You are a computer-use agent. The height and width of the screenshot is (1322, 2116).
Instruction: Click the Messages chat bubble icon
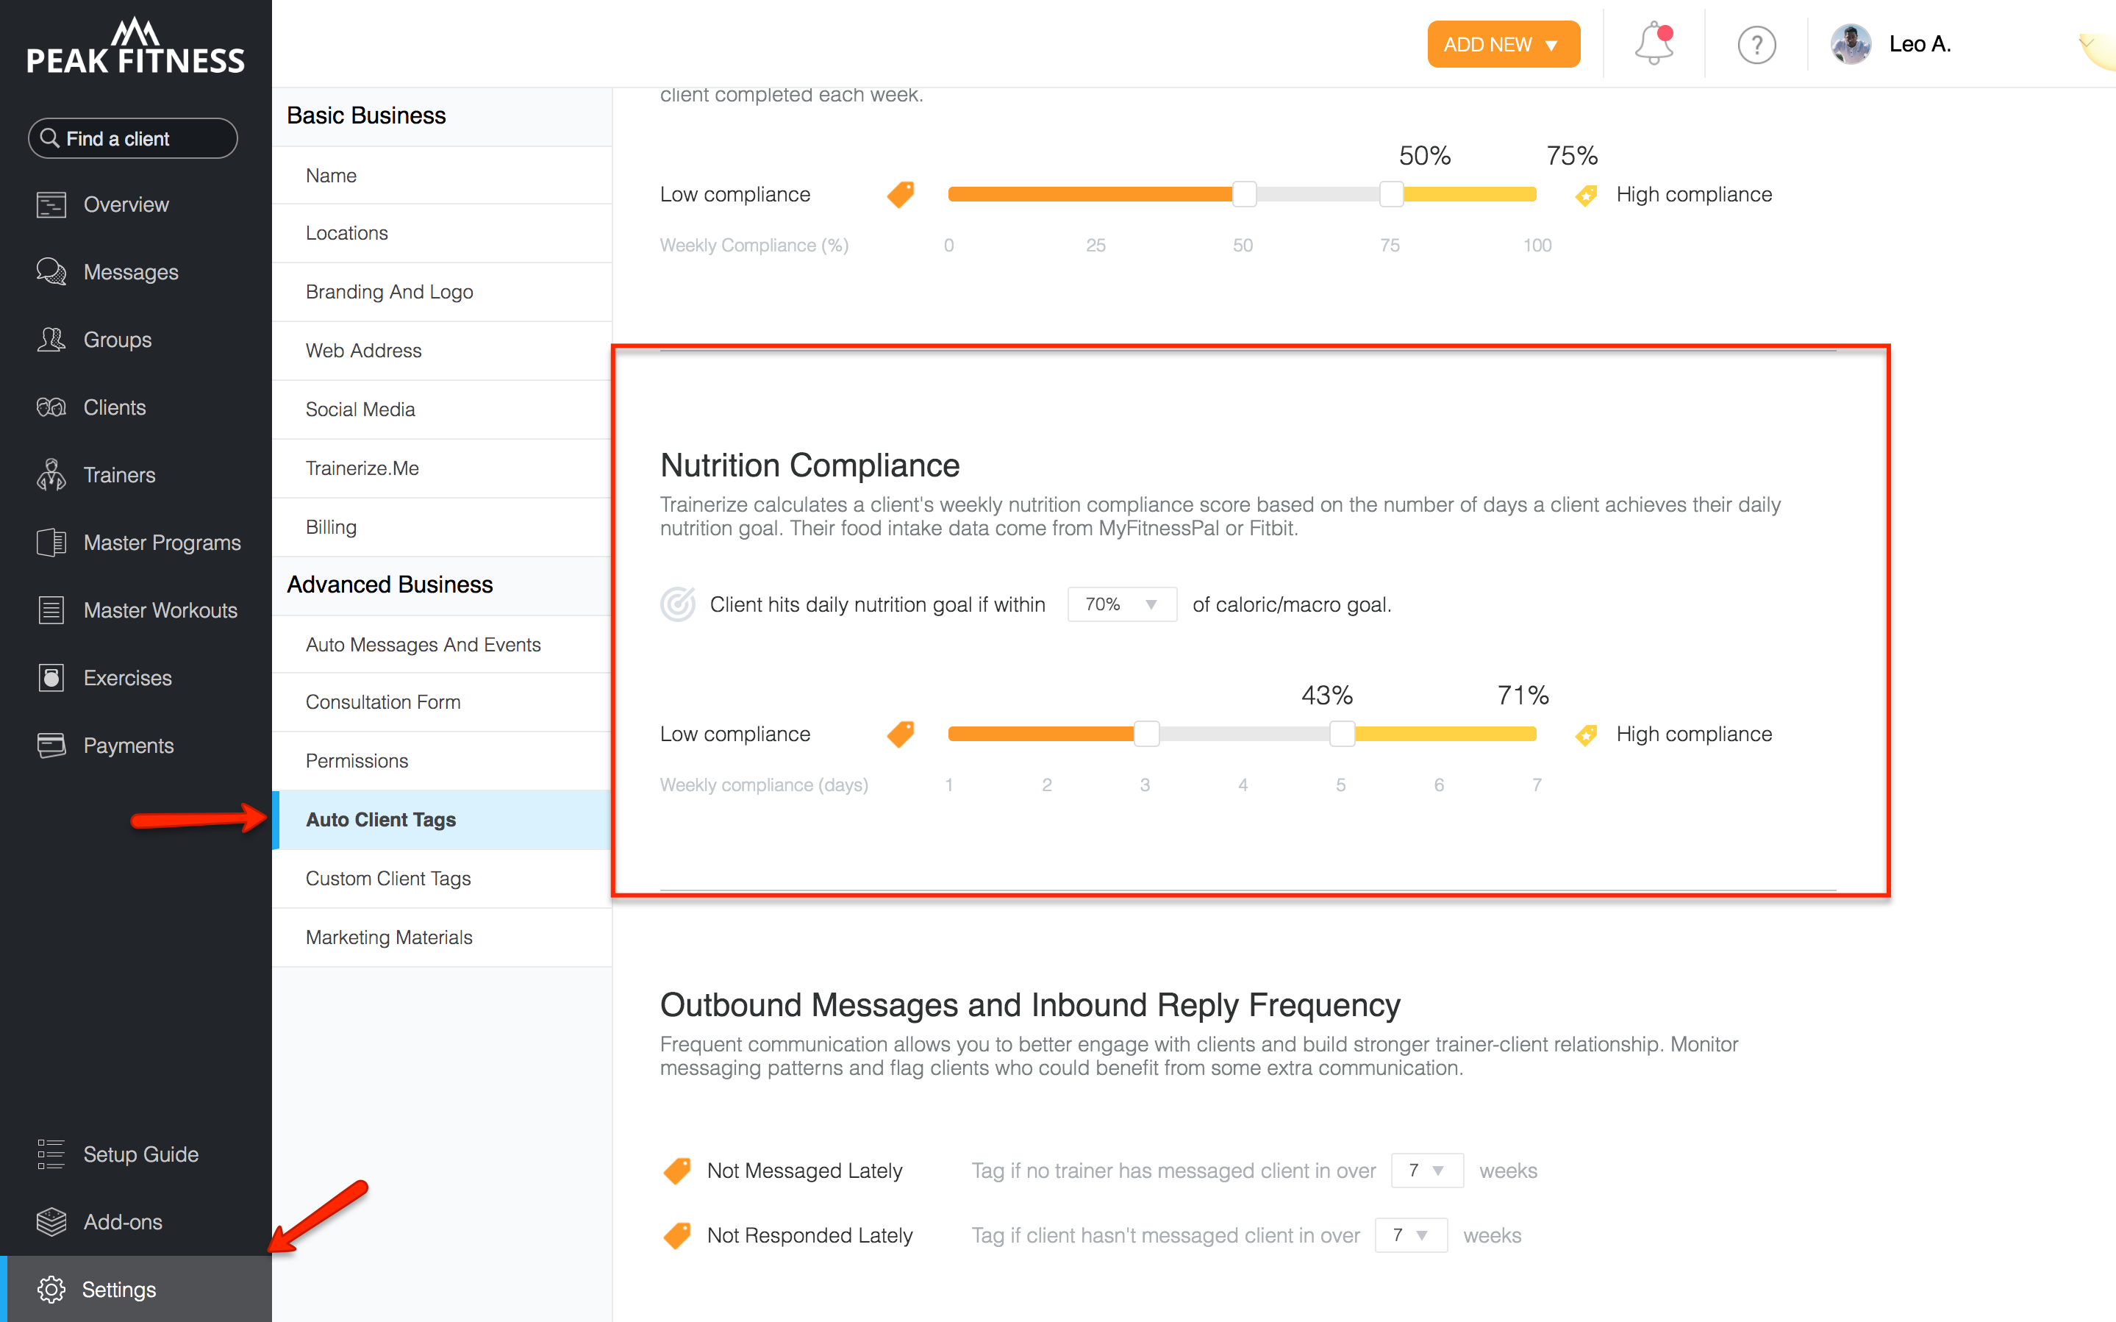(x=51, y=272)
